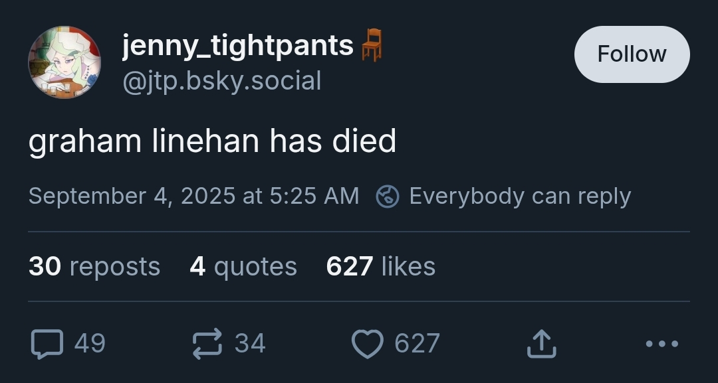
Task: View the 4 quotes of this post
Action: click(243, 266)
